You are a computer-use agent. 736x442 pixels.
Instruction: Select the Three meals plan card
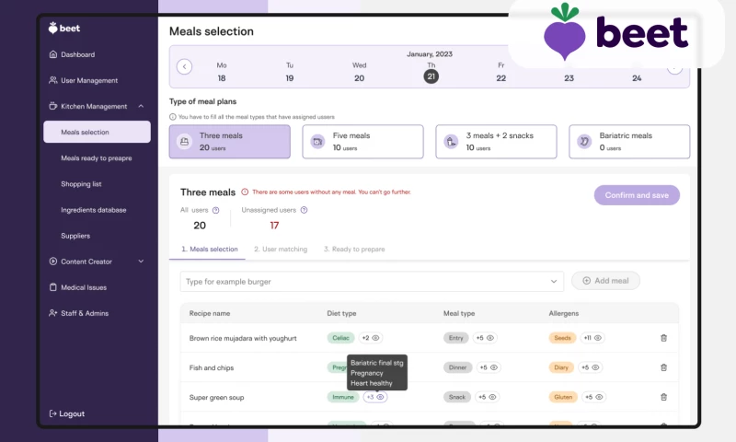pyautogui.click(x=229, y=142)
